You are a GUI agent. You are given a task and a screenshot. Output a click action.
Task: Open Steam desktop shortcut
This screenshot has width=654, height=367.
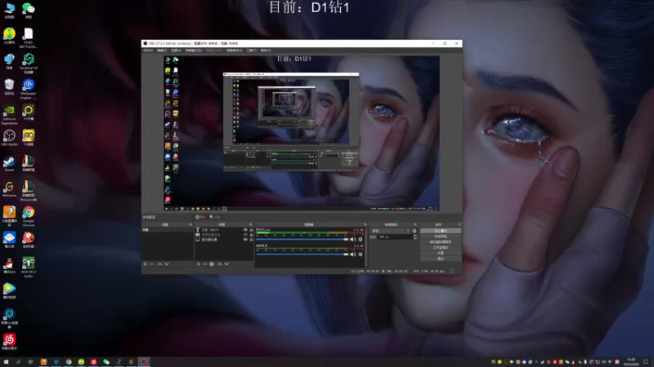[9, 164]
